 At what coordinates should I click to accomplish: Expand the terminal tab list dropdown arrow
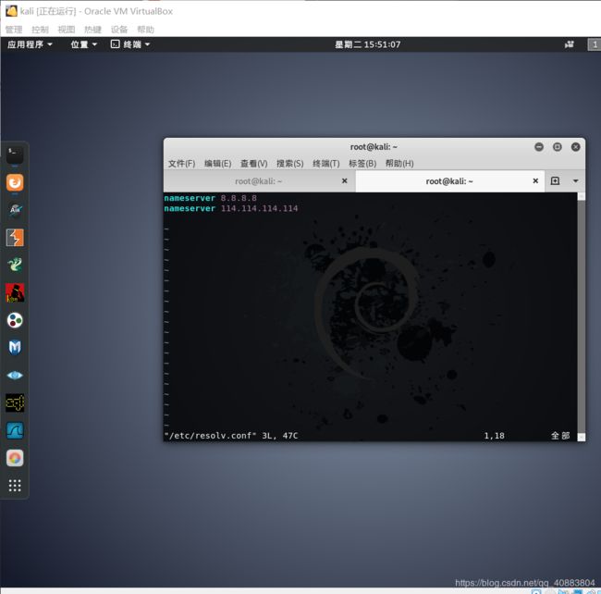tap(575, 181)
